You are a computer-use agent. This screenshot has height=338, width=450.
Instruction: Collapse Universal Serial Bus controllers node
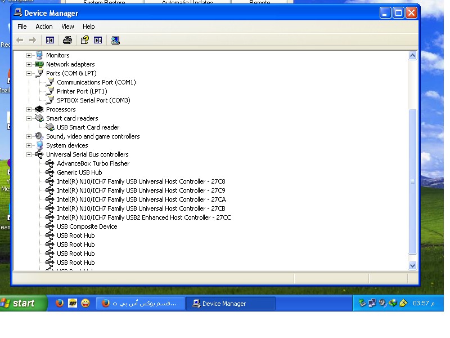[29, 154]
